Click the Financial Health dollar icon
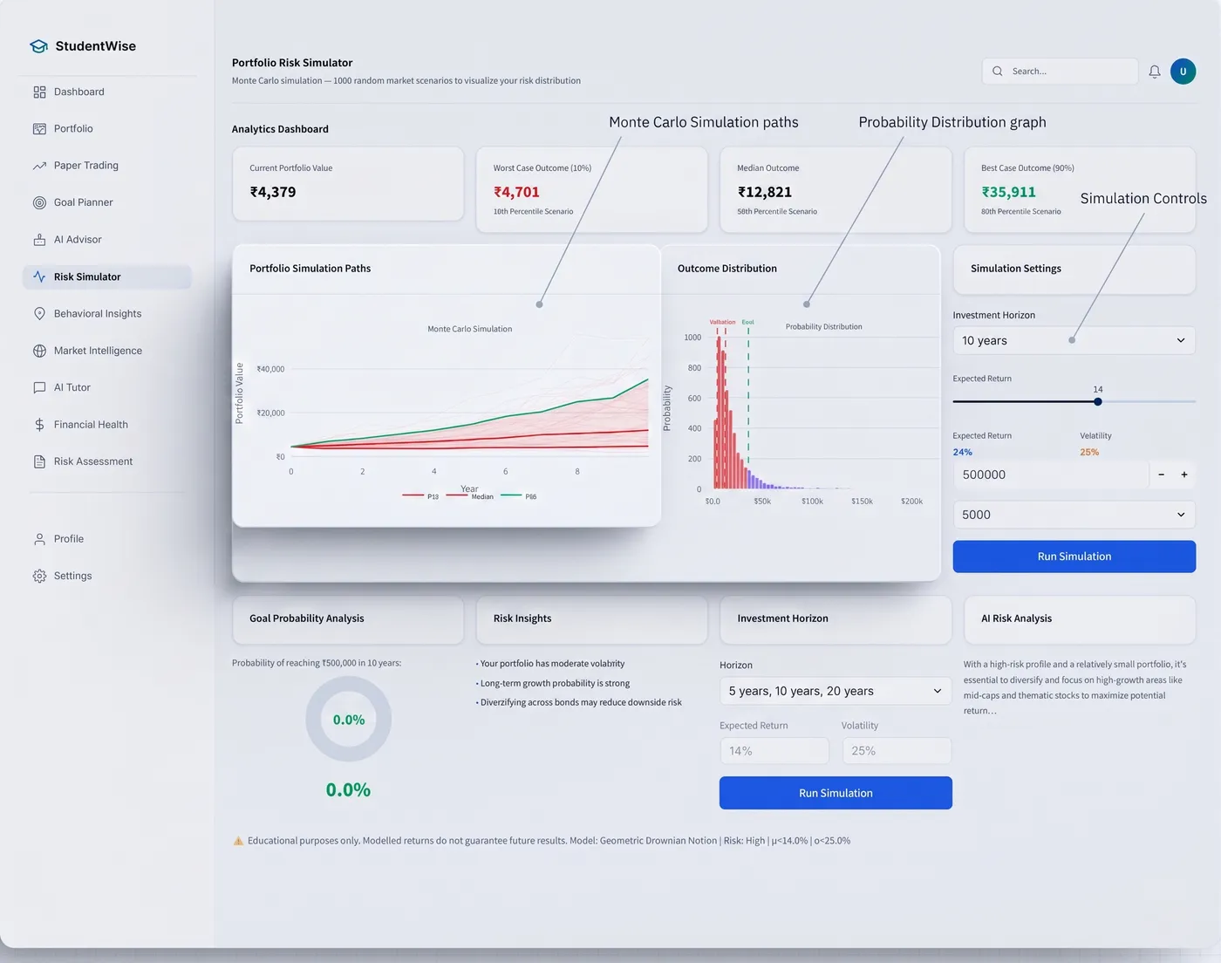The height and width of the screenshot is (963, 1221). pos(39,425)
